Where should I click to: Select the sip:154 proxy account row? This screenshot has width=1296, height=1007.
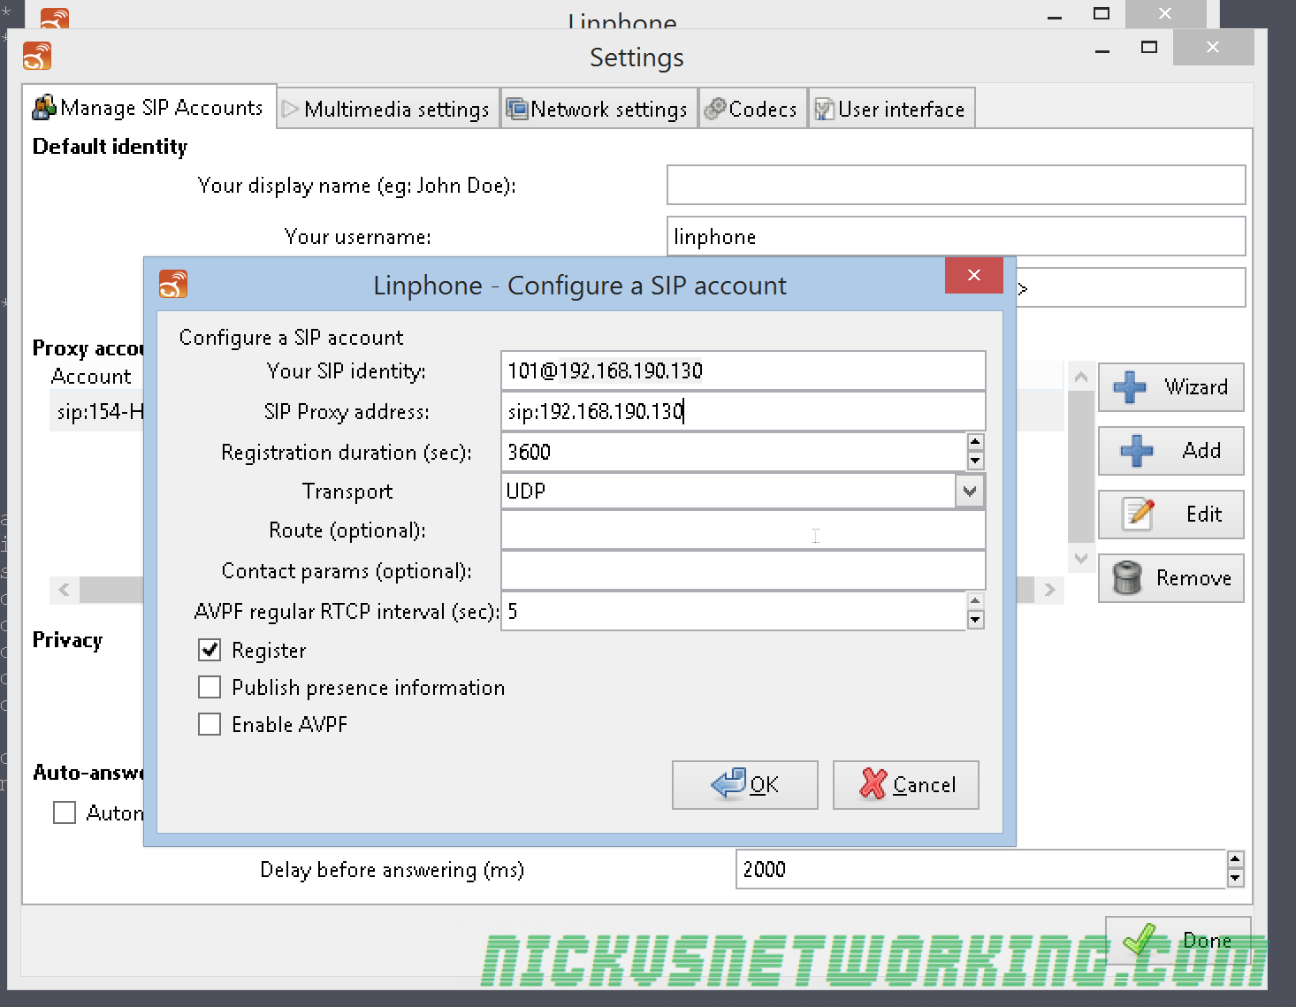pyautogui.click(x=97, y=411)
